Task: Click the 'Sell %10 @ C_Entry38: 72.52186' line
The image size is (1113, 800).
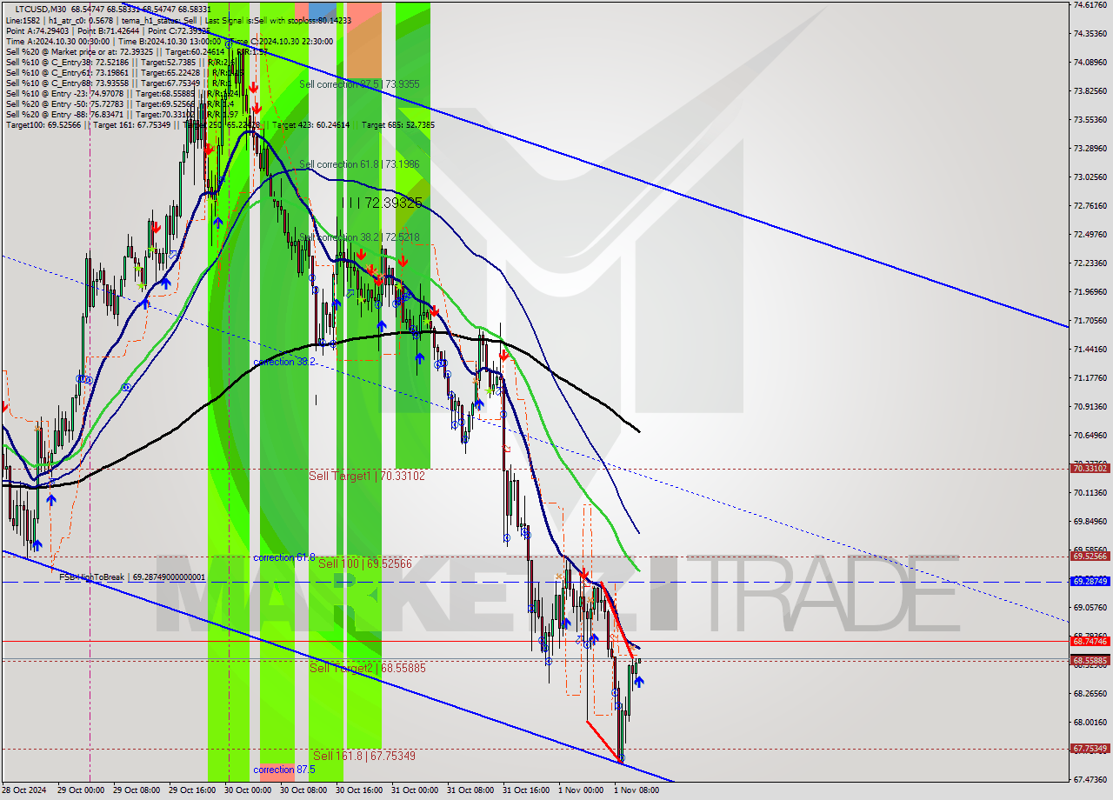Action: click(67, 63)
